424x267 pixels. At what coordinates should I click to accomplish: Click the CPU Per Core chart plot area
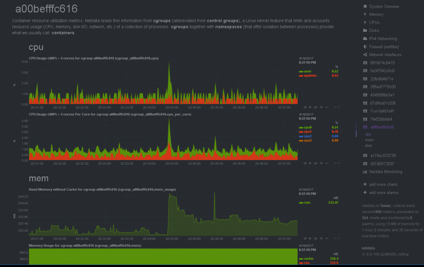(163, 139)
